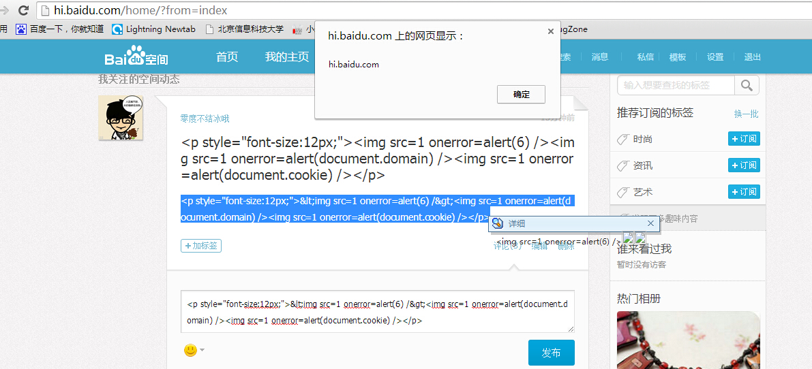Open 私信 in the top navigation

point(645,57)
